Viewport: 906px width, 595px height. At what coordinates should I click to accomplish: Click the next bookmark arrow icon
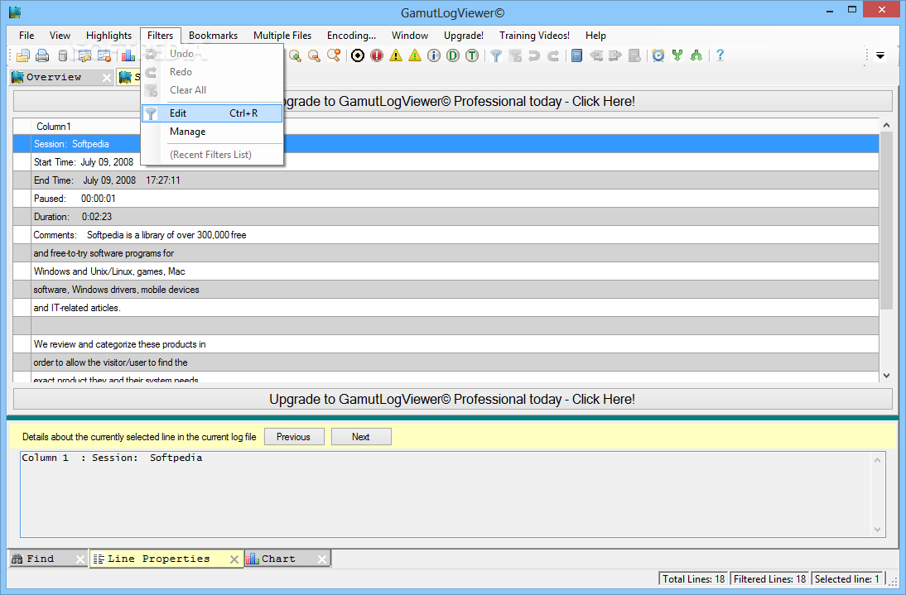point(615,55)
